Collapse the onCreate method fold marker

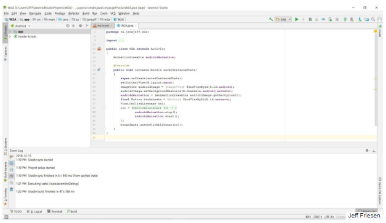pos(104,74)
